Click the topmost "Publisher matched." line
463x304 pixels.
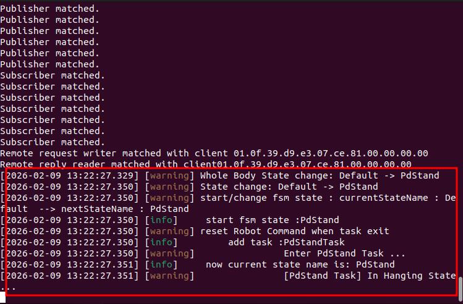coord(49,9)
